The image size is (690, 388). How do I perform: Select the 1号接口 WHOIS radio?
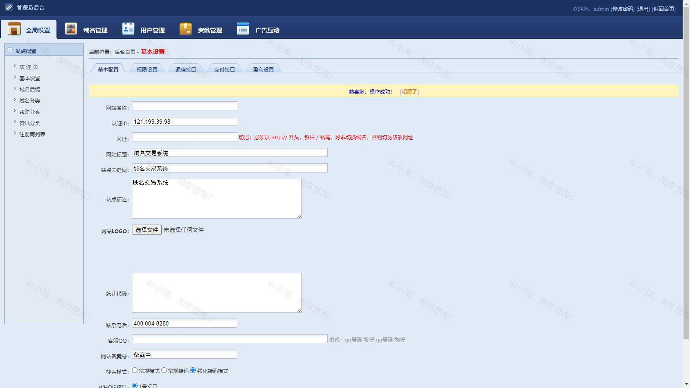pyautogui.click(x=135, y=385)
